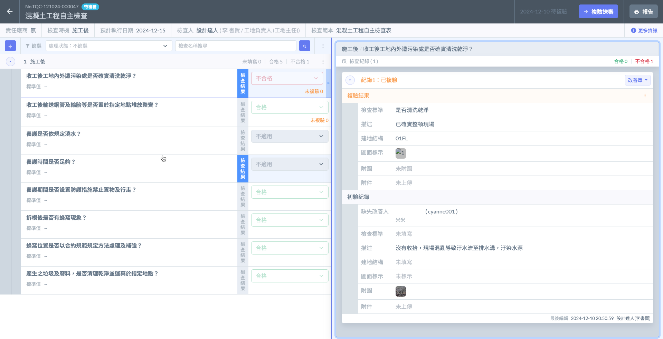Open the 複驗結果 three-dot options menu
Viewport: 663px width, 339px height.
click(645, 96)
